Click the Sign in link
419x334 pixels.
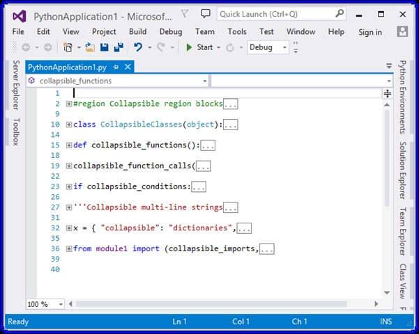click(x=370, y=32)
